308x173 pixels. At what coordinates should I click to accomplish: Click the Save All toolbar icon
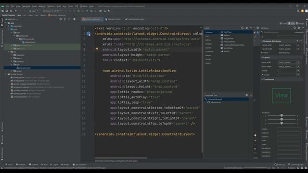point(7,11)
